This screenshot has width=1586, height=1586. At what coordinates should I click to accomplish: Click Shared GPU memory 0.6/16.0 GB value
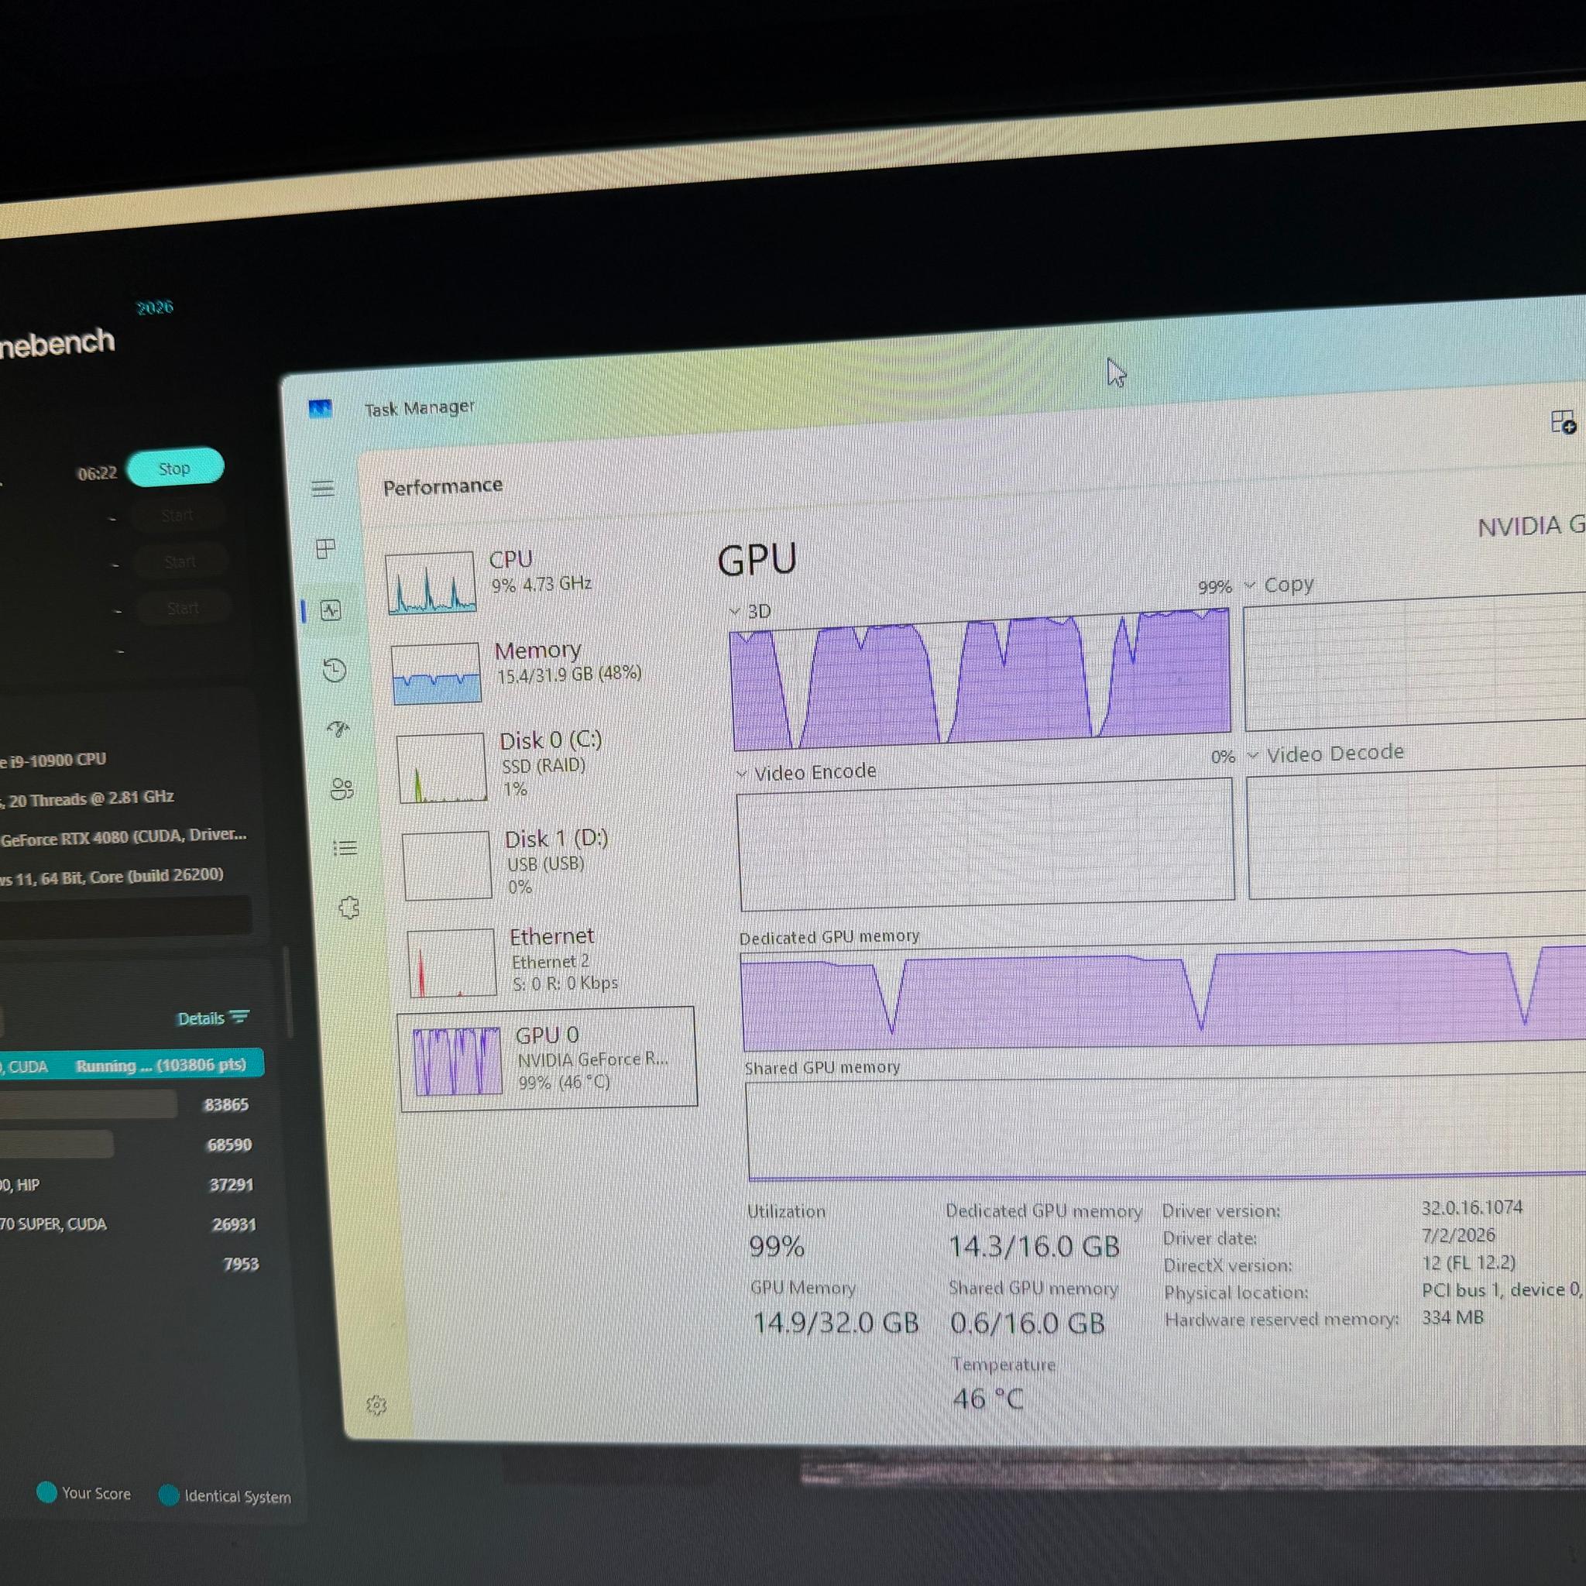pos(1028,1323)
